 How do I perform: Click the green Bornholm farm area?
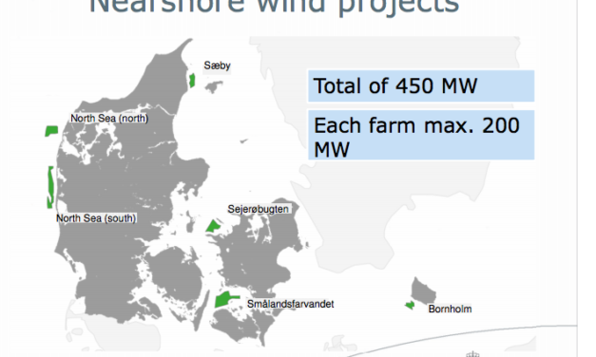click(x=410, y=305)
